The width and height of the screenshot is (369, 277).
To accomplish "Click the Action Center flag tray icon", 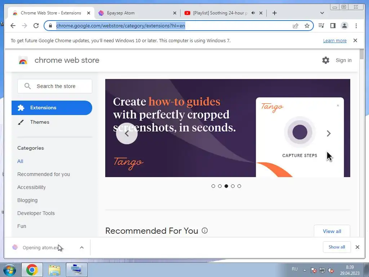I will [x=313, y=270].
